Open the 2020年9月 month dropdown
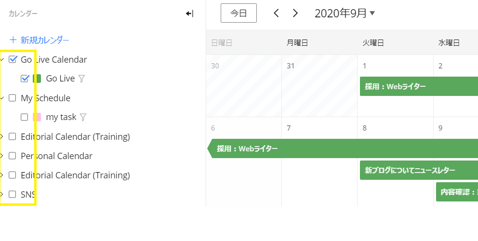This screenshot has width=478, height=241. point(345,13)
